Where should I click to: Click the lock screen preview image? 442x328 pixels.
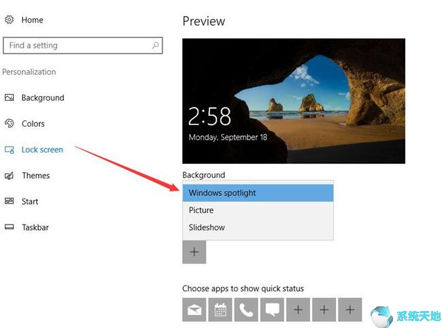pos(294,101)
